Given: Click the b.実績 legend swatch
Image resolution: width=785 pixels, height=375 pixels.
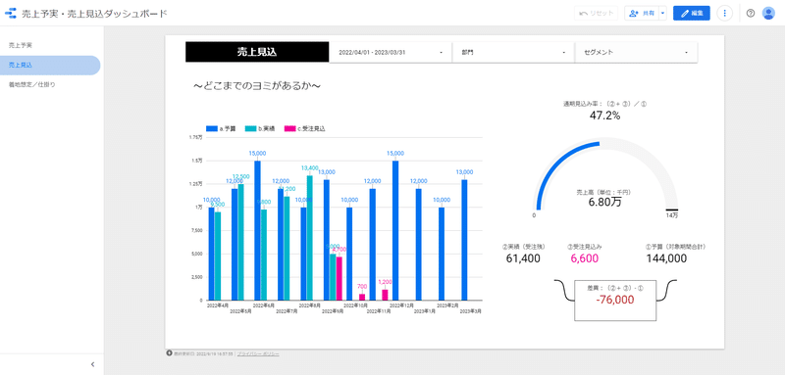Looking at the screenshot, I should 251,129.
